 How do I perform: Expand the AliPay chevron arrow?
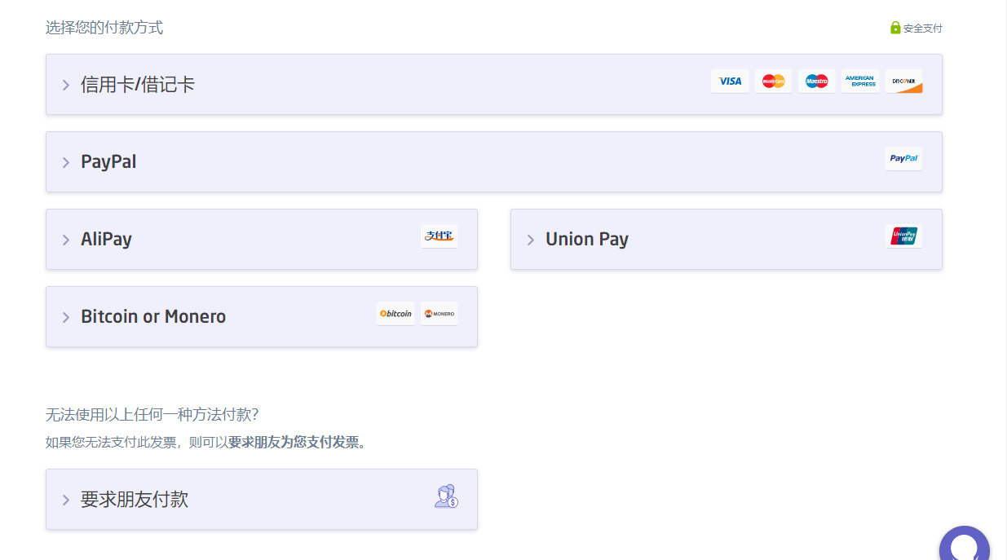point(66,240)
